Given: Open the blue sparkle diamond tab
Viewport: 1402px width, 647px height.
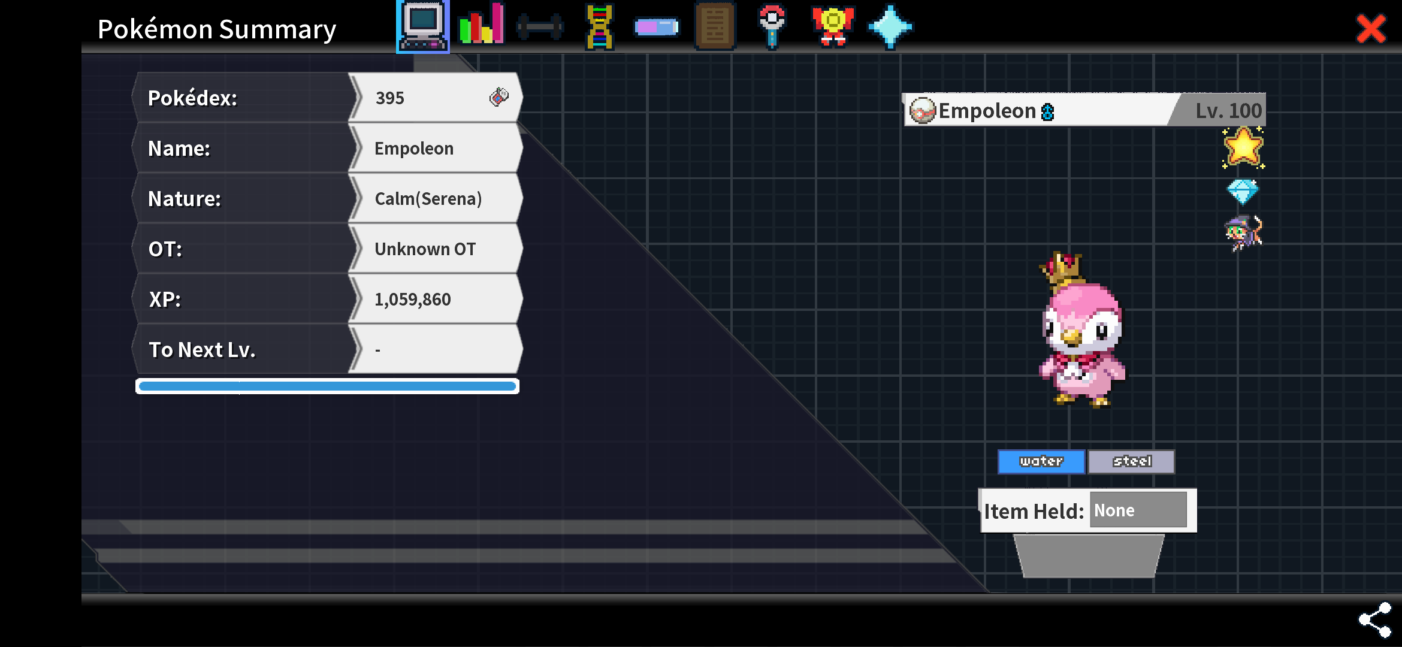Looking at the screenshot, I should [x=890, y=27].
